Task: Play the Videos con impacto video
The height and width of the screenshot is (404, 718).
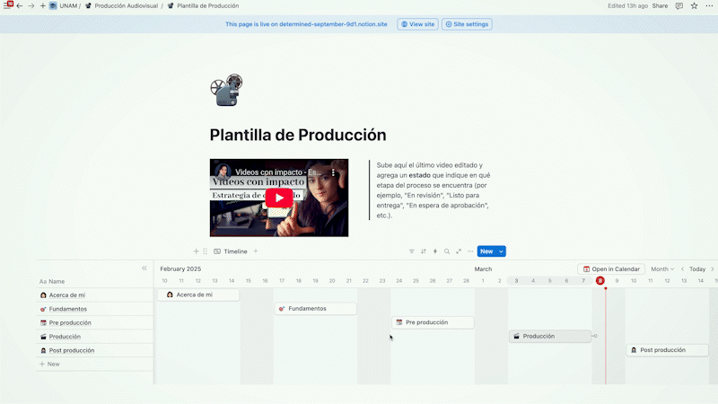Action: (x=279, y=198)
